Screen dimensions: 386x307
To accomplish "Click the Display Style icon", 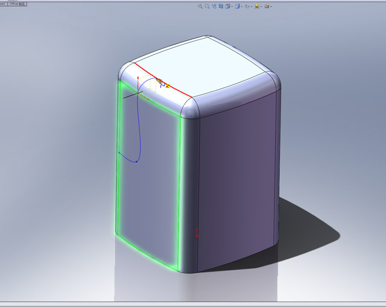I will (x=238, y=6).
